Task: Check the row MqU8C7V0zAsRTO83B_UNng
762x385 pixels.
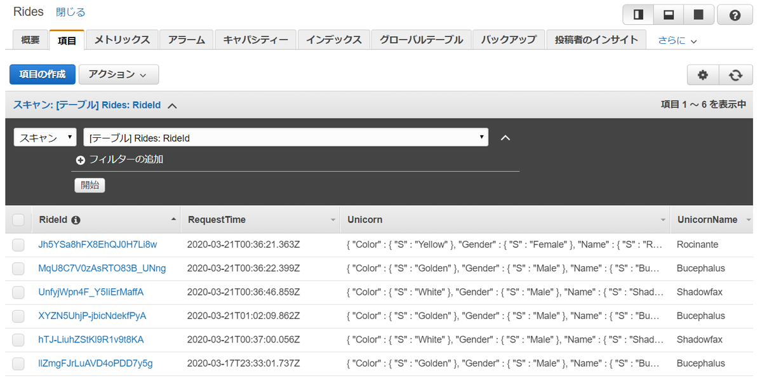Action: 18,269
